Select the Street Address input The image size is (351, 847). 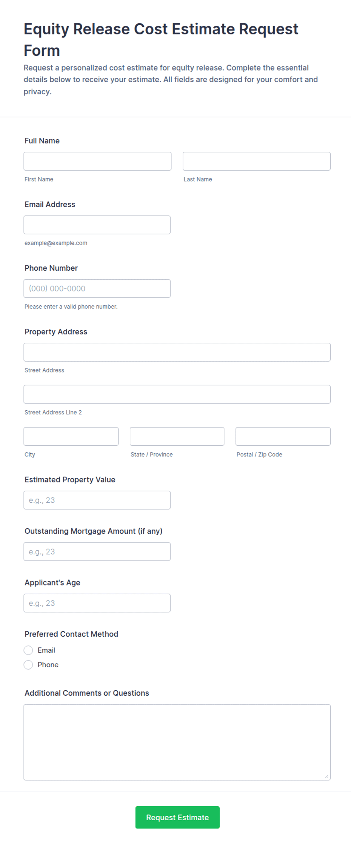tap(177, 352)
